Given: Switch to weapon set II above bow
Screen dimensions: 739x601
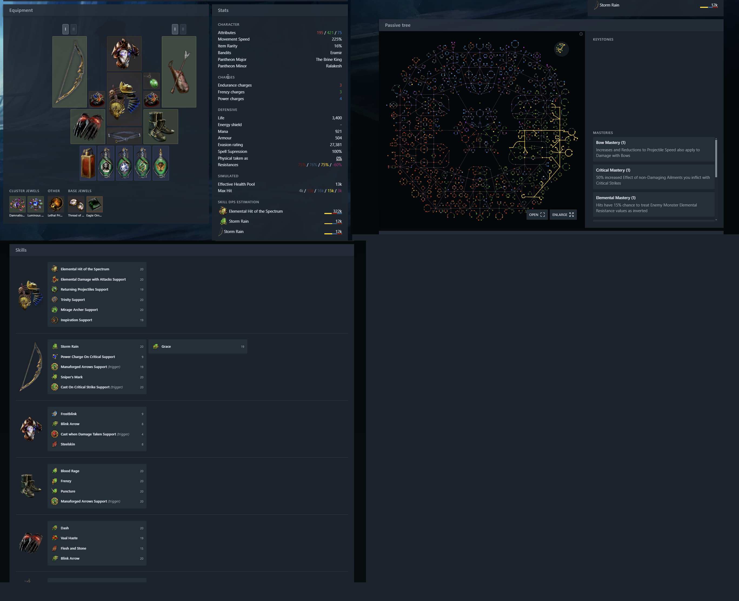Looking at the screenshot, I should (x=74, y=29).
